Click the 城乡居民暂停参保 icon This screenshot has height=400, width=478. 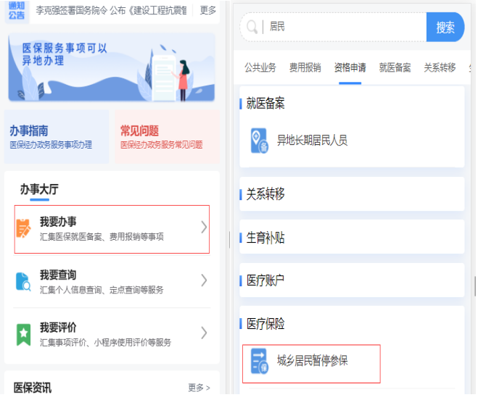tap(259, 361)
